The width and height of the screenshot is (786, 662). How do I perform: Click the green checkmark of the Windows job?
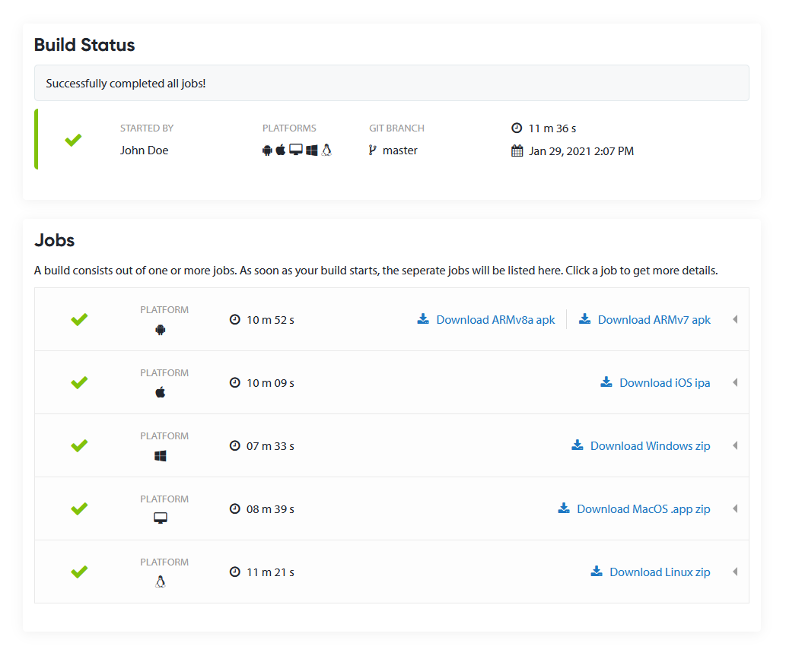click(79, 445)
